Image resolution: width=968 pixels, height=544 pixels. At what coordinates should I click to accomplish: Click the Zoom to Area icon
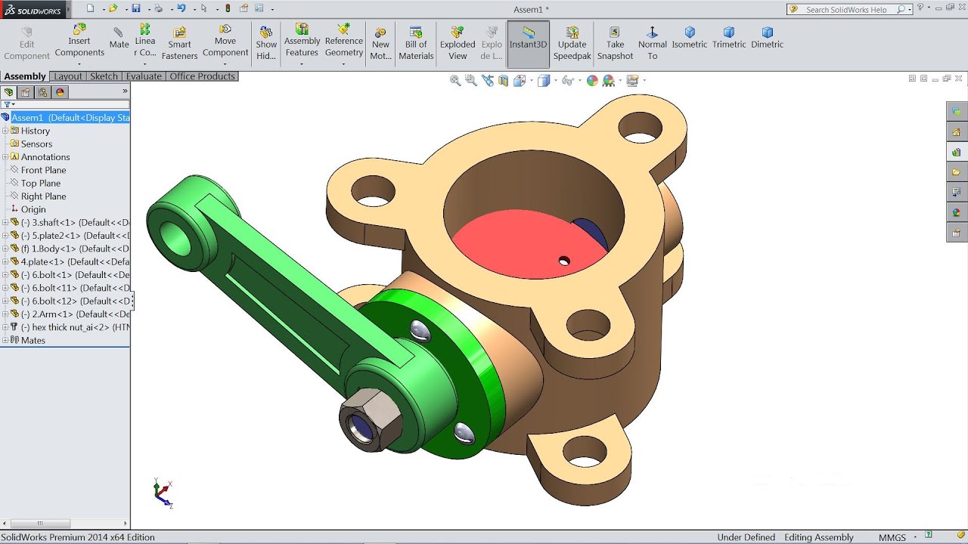(x=471, y=80)
